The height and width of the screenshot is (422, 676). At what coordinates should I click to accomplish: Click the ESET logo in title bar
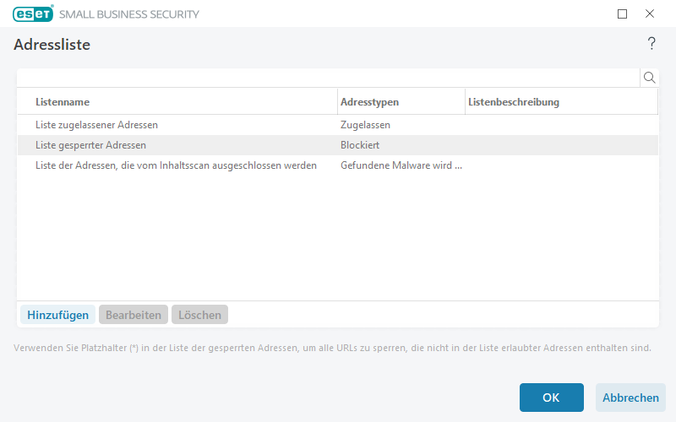tap(33, 14)
